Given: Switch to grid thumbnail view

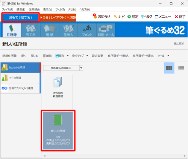Looking at the screenshot, I should pos(169,68).
